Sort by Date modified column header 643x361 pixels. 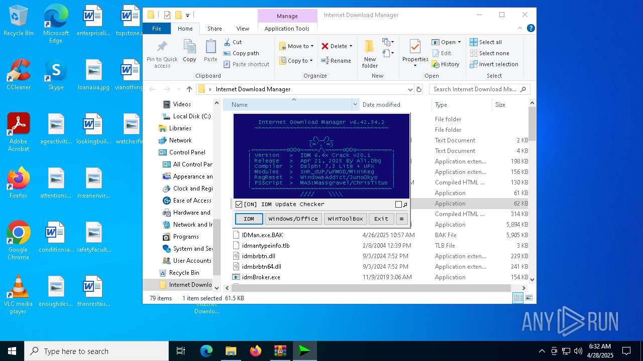(x=395, y=105)
